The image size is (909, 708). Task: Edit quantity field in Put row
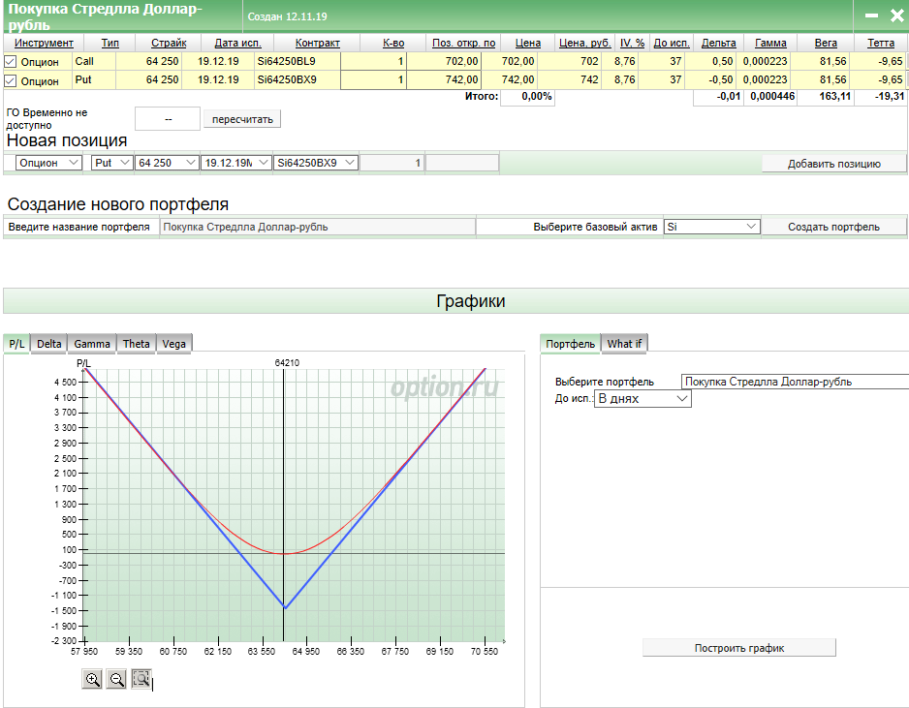pos(373,80)
